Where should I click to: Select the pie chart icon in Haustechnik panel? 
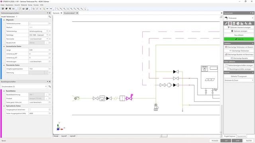[238, 23]
